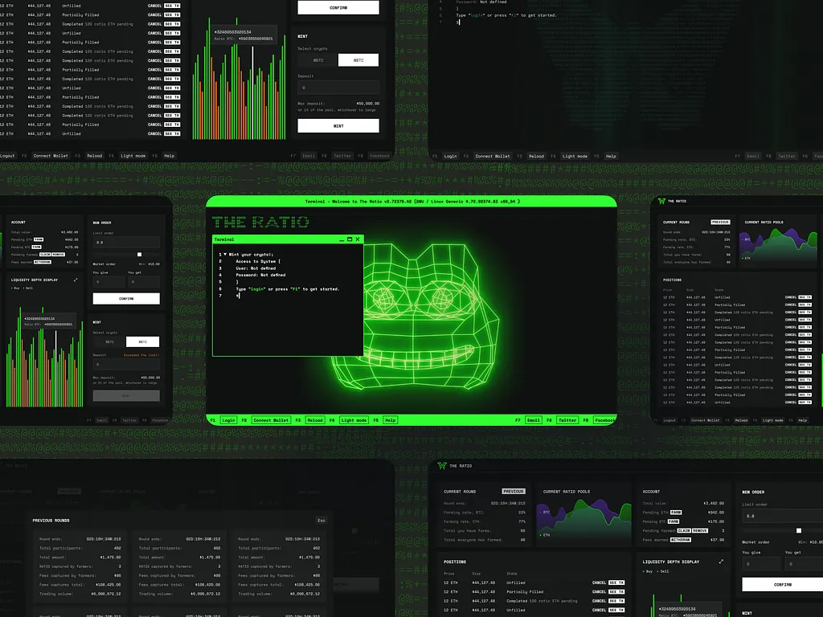The width and height of the screenshot is (823, 617).
Task: Click Login in top-right dark terminal's bottom bar
Action: pos(450,157)
